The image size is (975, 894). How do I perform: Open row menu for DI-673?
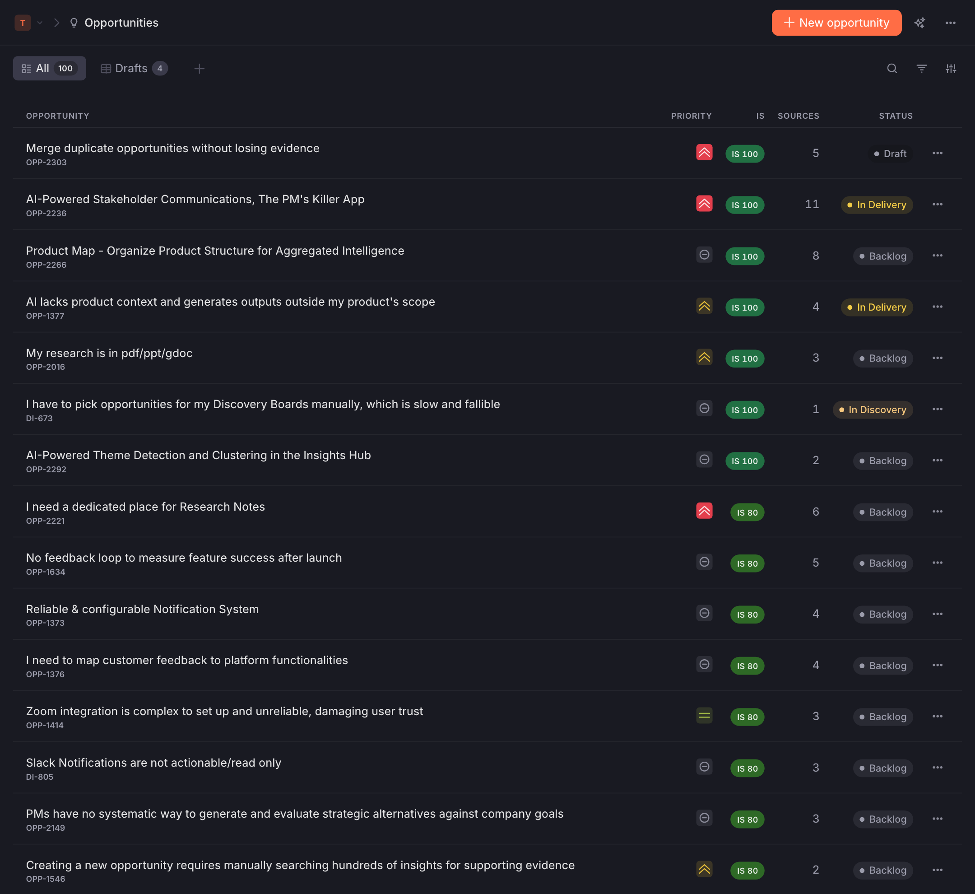(x=937, y=409)
